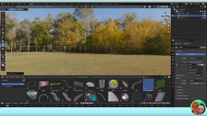207x116 pixels.
Task: Select the Transform tool
Action: [x=3, y=33]
